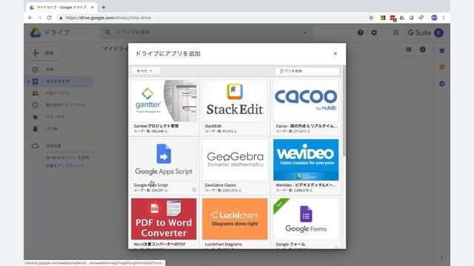Screen dimensions: 474x266
Task: Open the Google Forms app tile
Action: coord(306,222)
